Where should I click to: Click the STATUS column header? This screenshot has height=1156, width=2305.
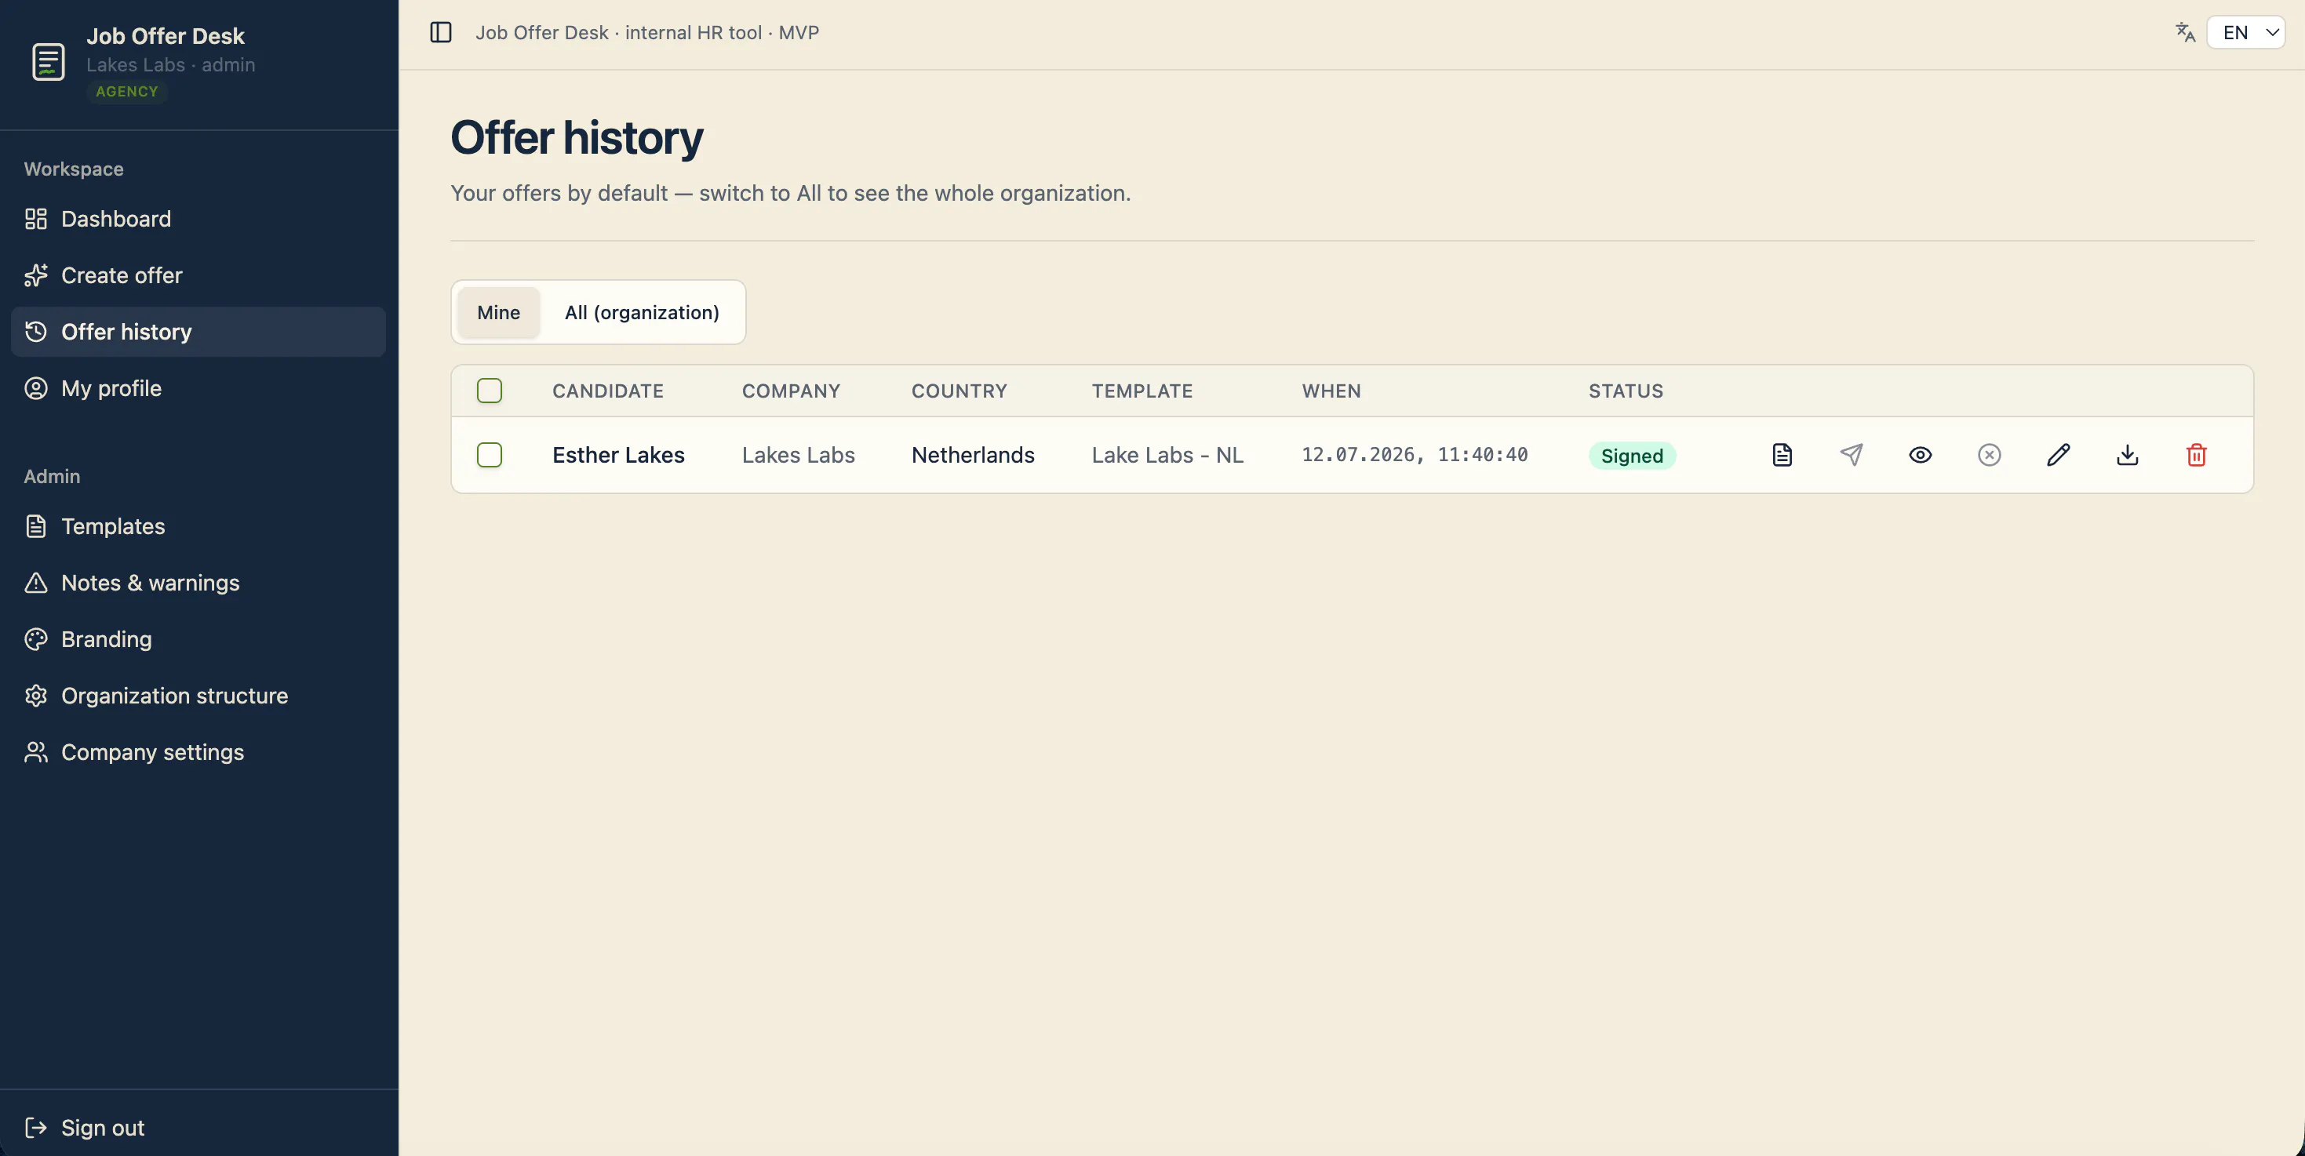(1626, 391)
